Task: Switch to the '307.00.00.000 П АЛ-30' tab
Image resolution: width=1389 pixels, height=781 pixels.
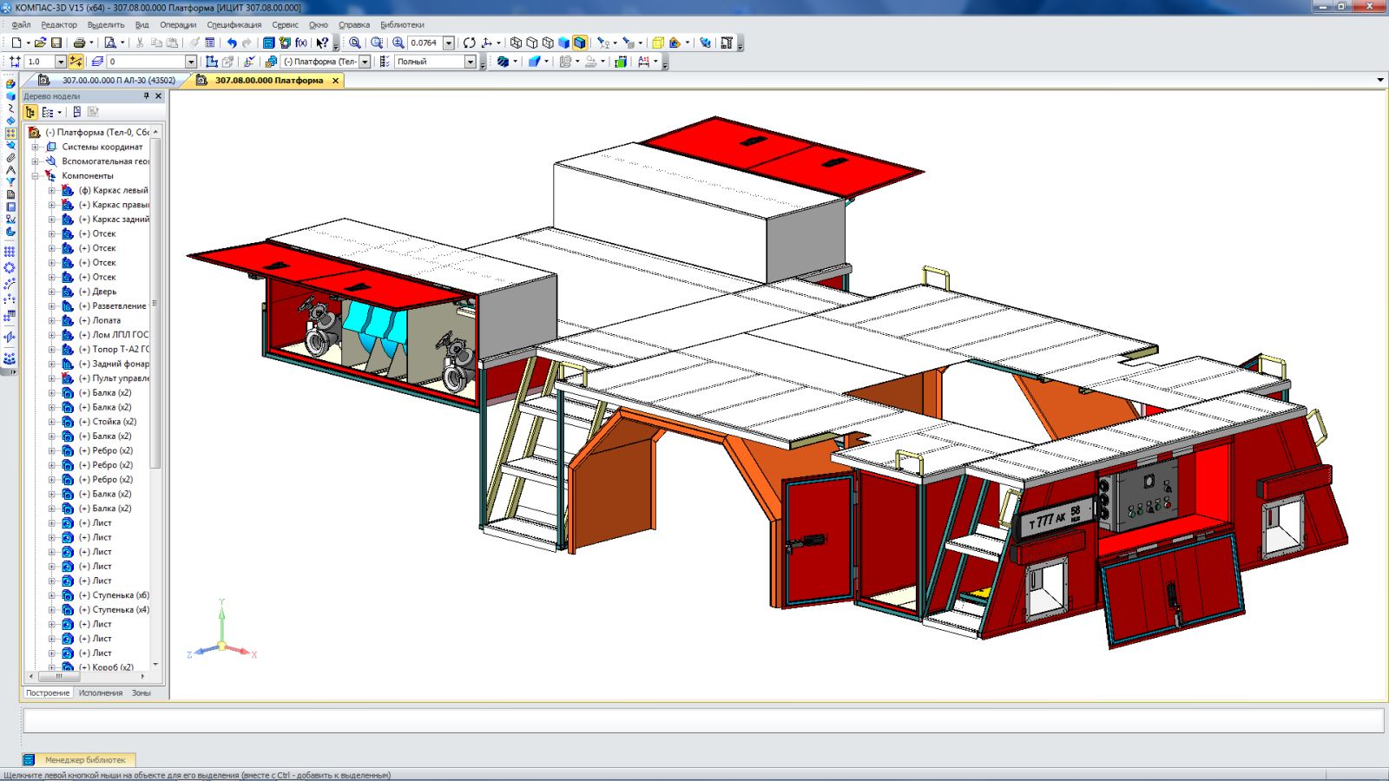Action: pos(118,80)
